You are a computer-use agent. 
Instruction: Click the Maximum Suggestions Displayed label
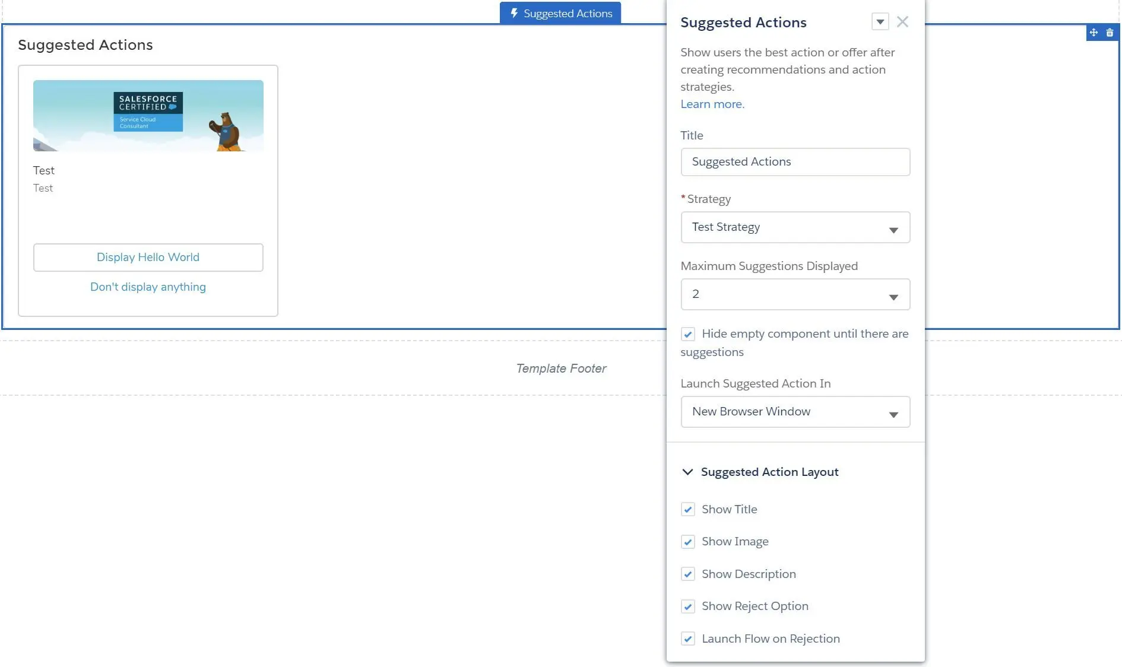pos(769,266)
